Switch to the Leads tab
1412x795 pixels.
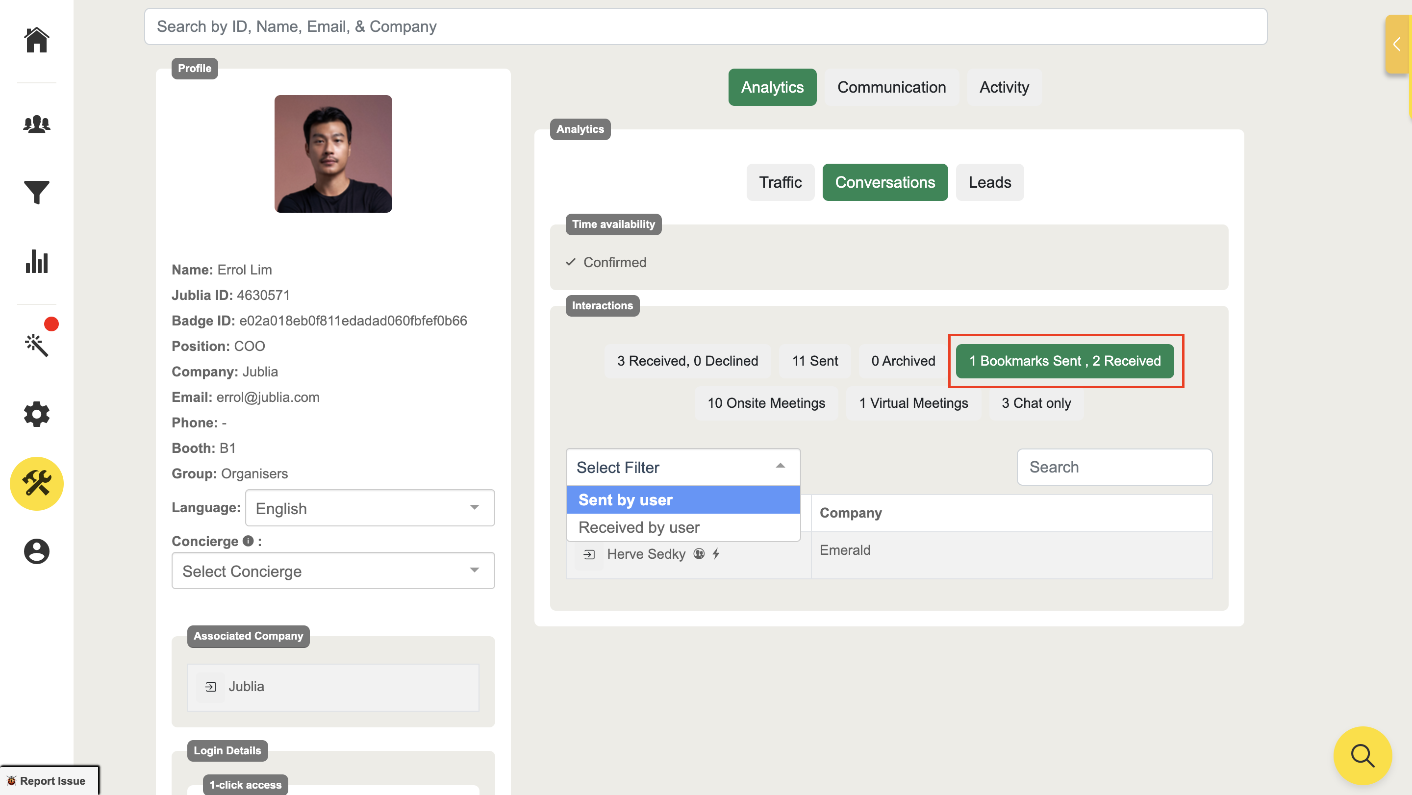coord(989,182)
